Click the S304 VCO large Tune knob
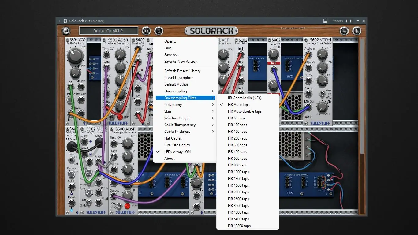Viewport: 418px width, 235px height. point(75,55)
